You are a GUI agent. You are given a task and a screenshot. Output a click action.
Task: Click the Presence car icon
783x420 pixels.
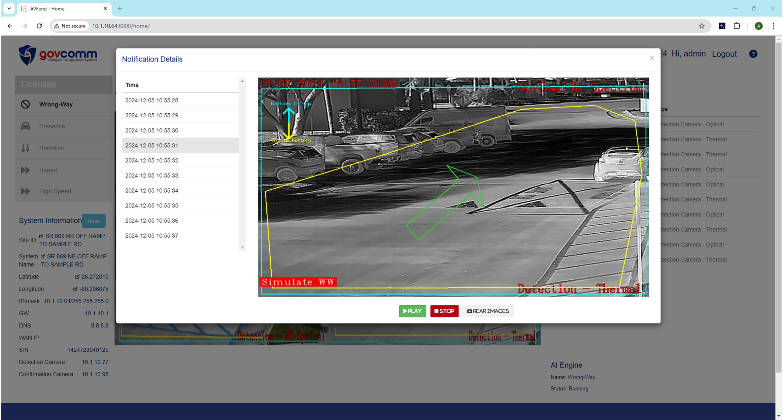tap(26, 126)
